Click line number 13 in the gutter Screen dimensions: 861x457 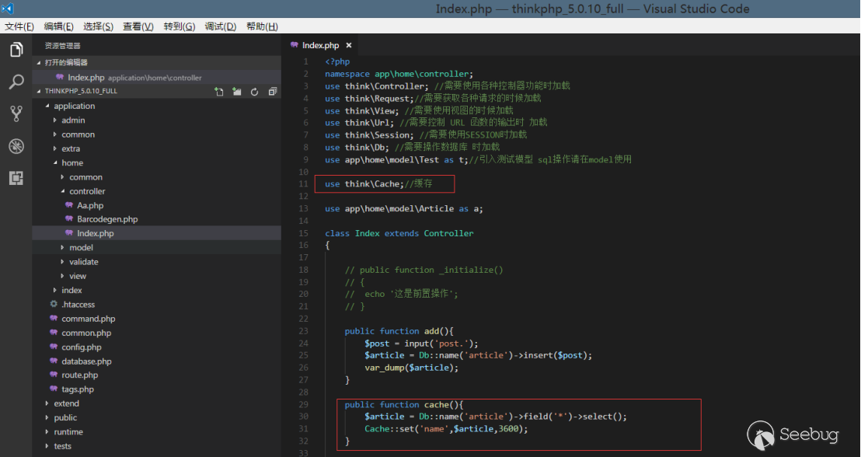(304, 209)
